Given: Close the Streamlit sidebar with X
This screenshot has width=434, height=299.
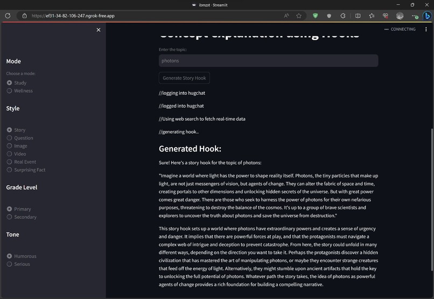Looking at the screenshot, I should tap(98, 30).
